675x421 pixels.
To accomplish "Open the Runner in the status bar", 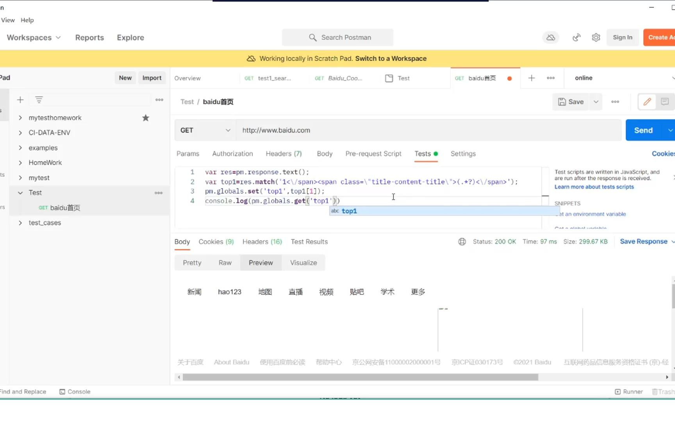I will tap(629, 392).
